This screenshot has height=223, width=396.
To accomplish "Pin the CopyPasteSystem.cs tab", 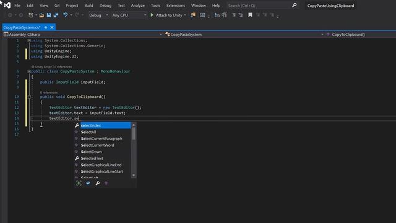I will (x=46, y=27).
